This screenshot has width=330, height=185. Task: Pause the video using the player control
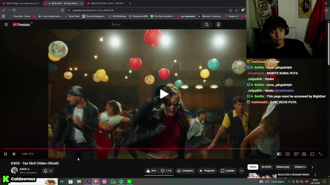5,154
